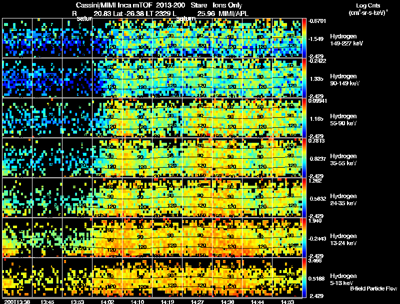Select the 'Hydrogen 24-35 keV' row label

343,200
